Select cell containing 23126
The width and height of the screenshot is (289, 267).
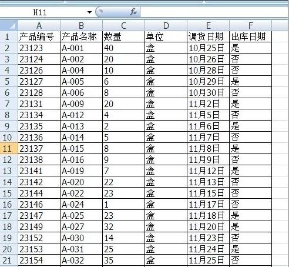(39, 70)
